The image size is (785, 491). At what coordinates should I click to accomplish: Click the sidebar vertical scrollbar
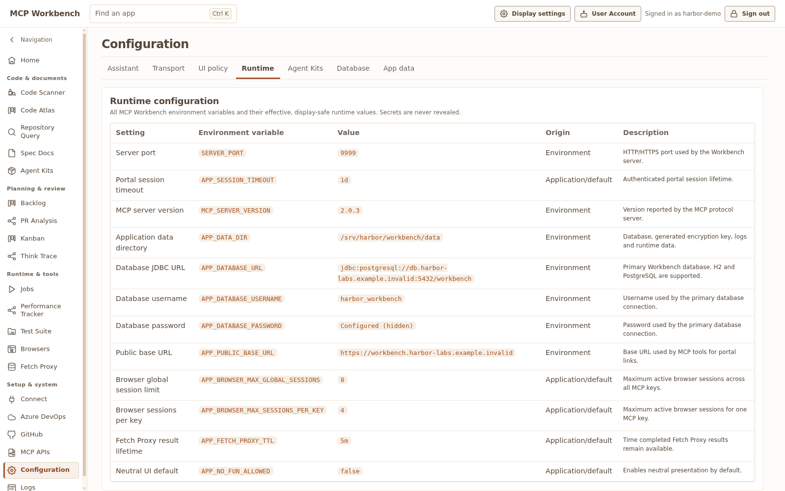tap(84, 255)
